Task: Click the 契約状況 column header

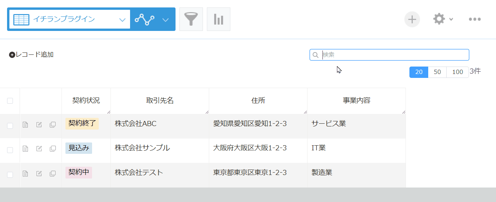Action: pyautogui.click(x=86, y=101)
